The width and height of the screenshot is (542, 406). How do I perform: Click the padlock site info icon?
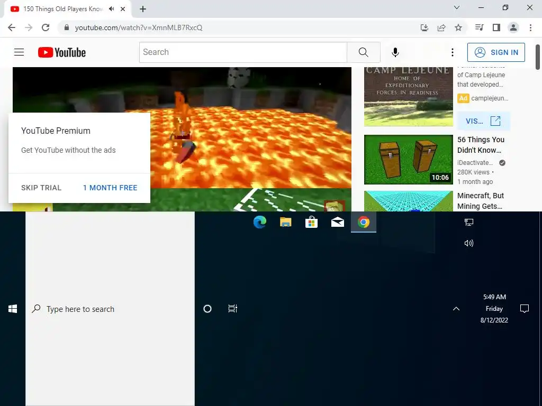pyautogui.click(x=67, y=27)
